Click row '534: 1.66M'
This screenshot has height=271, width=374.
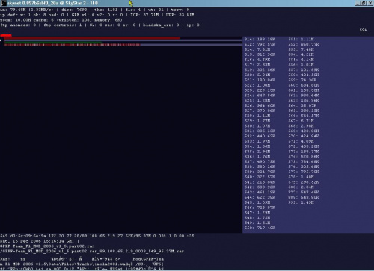[257, 146]
